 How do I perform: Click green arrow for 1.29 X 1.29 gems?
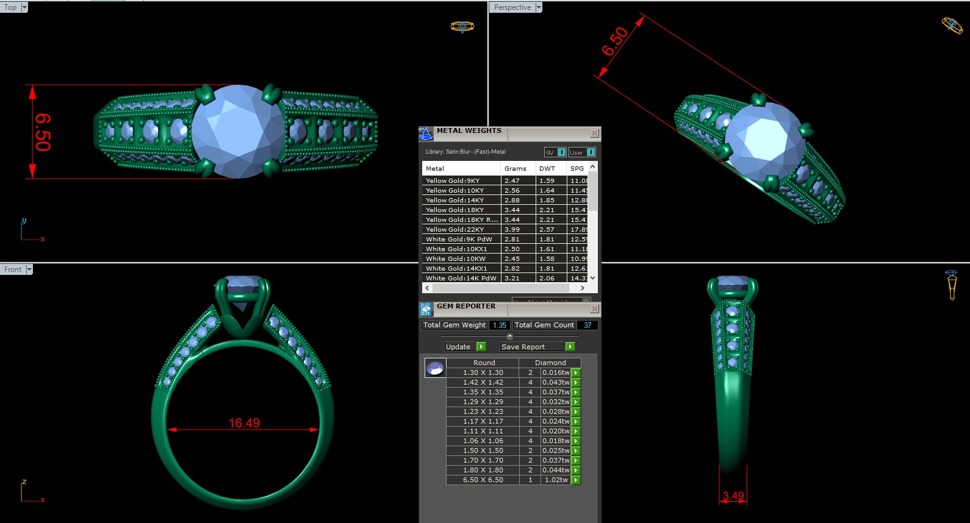click(x=576, y=402)
